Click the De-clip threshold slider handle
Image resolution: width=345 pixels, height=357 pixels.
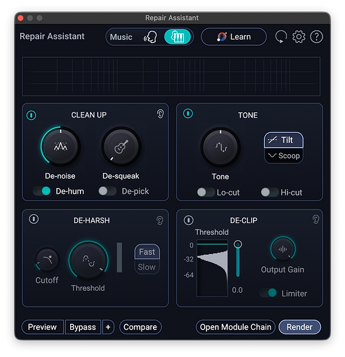tap(237, 244)
